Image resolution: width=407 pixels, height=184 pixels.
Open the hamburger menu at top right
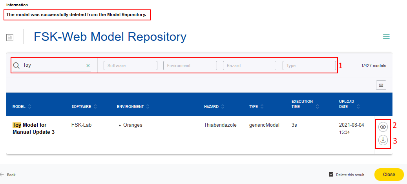(386, 37)
